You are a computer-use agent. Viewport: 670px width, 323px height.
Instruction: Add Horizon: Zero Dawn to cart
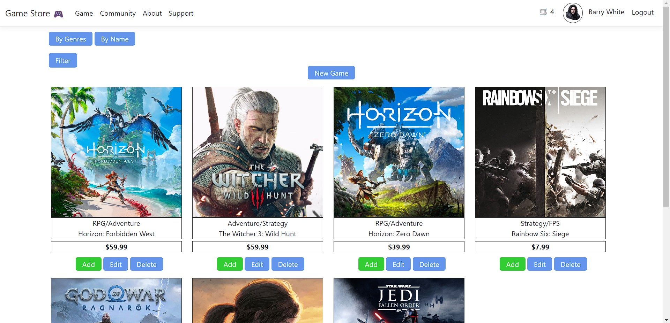[x=371, y=264]
